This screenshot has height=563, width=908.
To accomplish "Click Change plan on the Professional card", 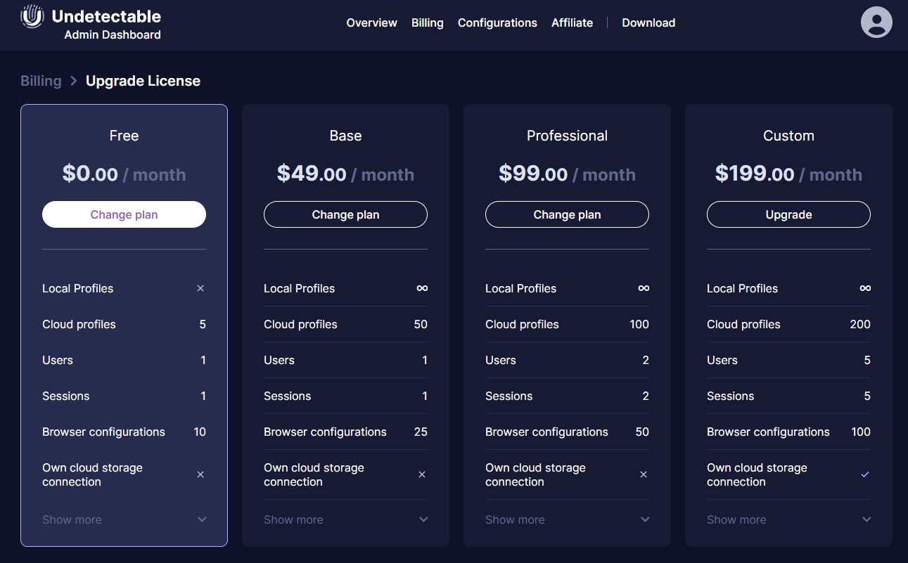I will [567, 214].
